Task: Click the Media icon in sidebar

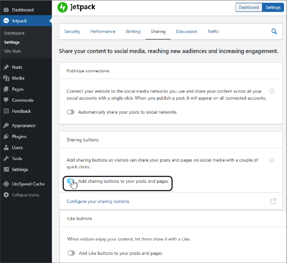Action: 6,78
